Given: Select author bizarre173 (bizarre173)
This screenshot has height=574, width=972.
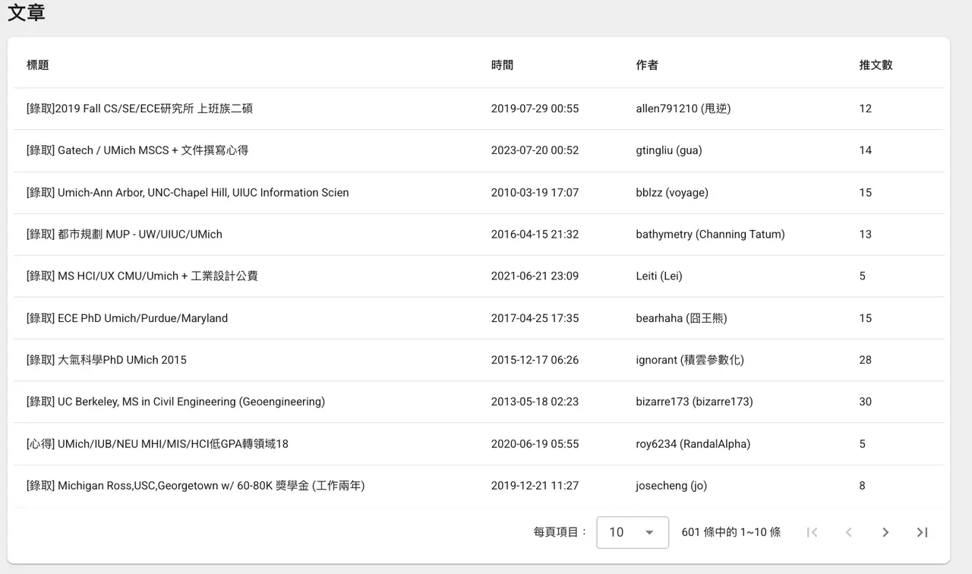Looking at the screenshot, I should 695,402.
